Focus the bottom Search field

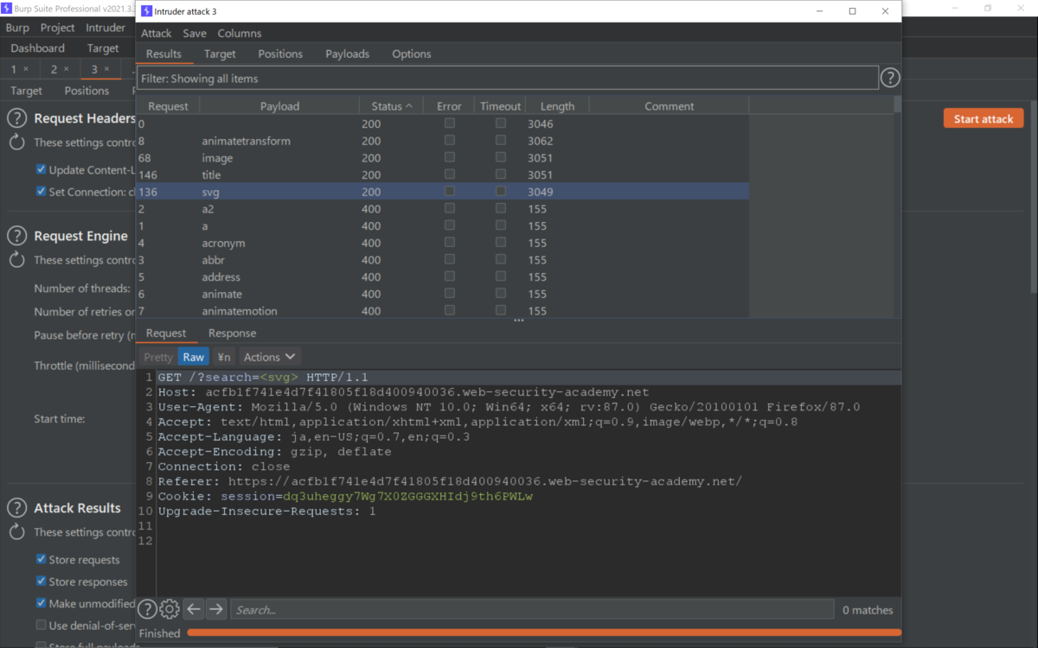tap(532, 610)
